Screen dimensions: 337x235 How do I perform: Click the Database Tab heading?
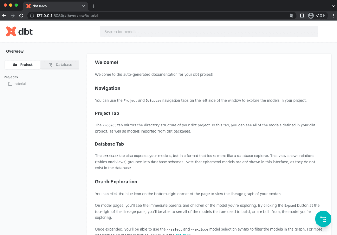[109, 144]
